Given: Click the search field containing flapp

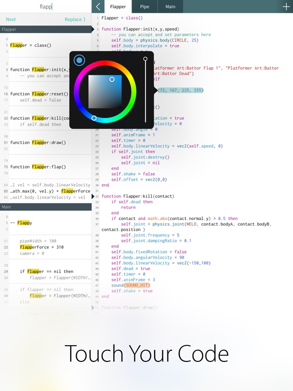Looking at the screenshot, I should click(x=46, y=7).
